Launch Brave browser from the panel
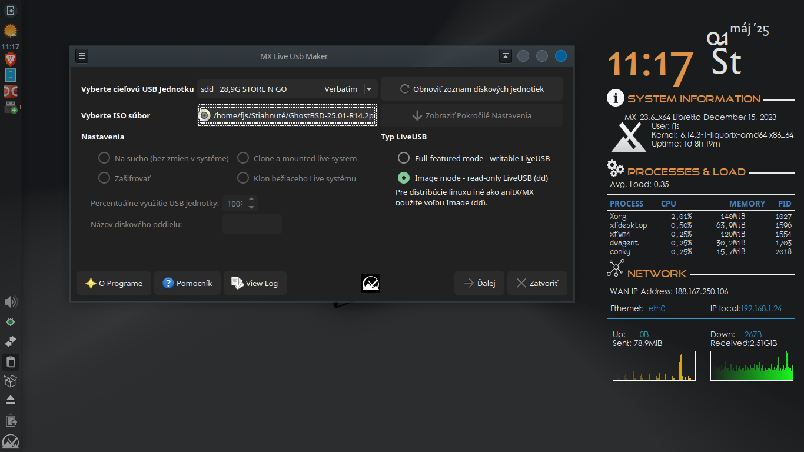The image size is (804, 452). point(11,59)
